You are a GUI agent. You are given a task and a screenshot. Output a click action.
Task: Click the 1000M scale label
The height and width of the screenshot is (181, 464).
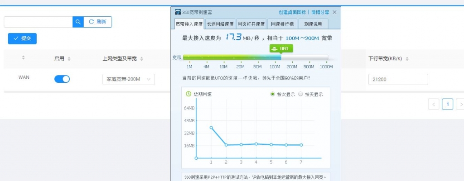click(326, 67)
